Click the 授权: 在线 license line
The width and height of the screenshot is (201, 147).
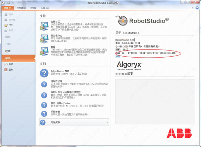point(122,50)
